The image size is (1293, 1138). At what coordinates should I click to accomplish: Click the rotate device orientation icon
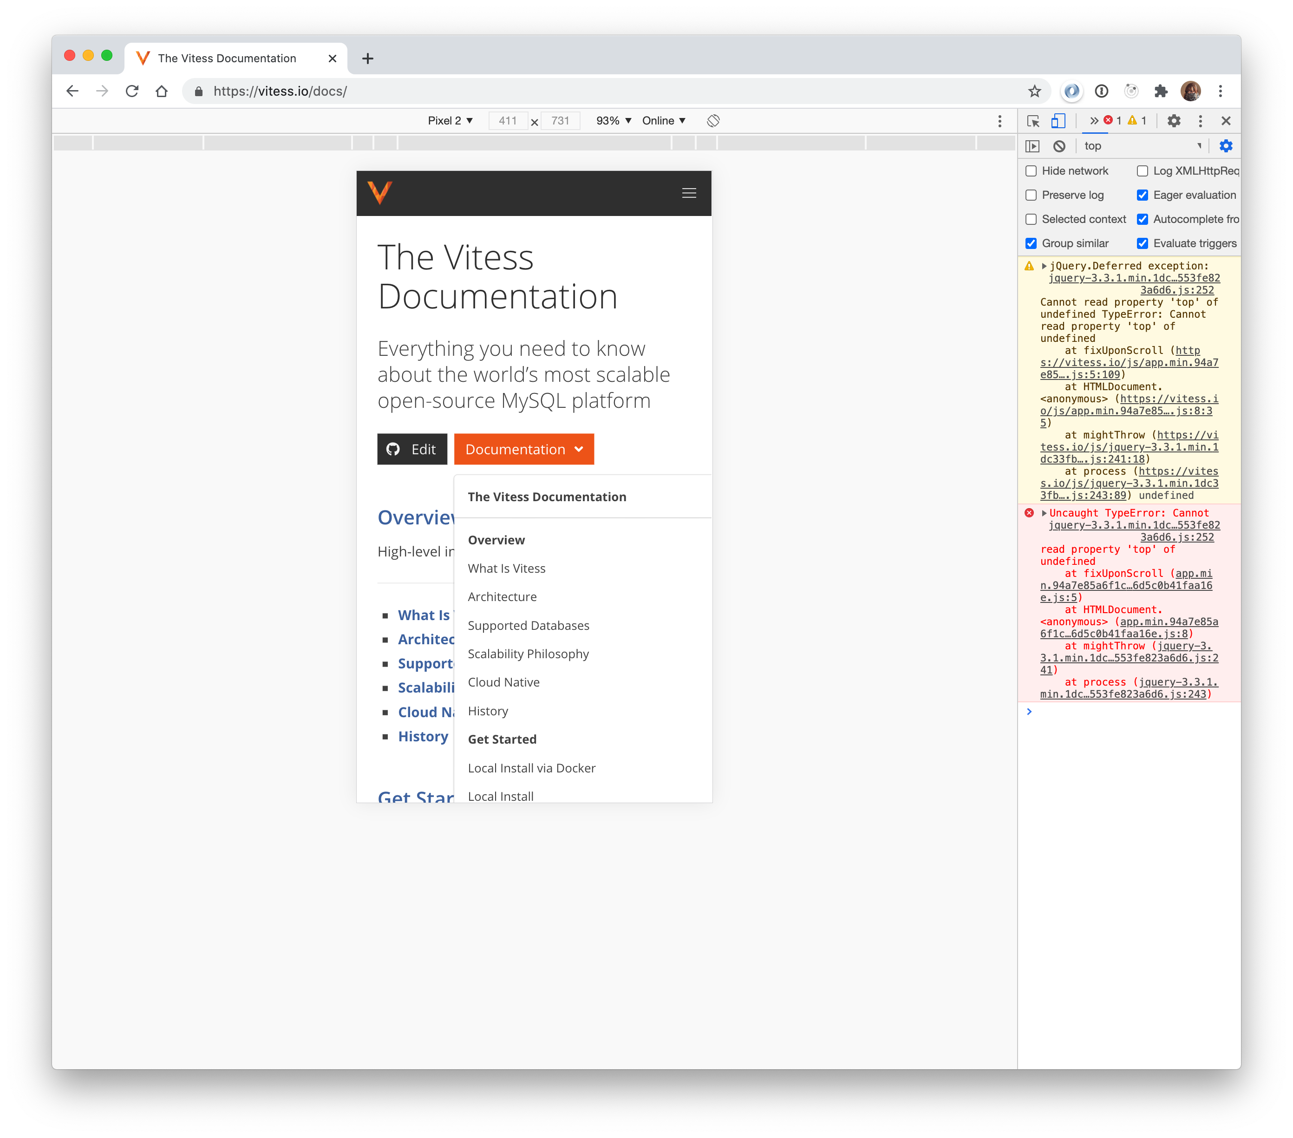tap(713, 121)
